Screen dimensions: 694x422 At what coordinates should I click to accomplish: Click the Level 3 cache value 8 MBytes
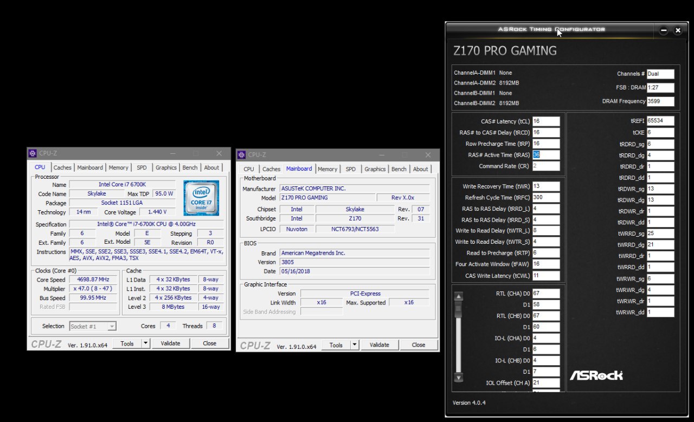(x=173, y=307)
